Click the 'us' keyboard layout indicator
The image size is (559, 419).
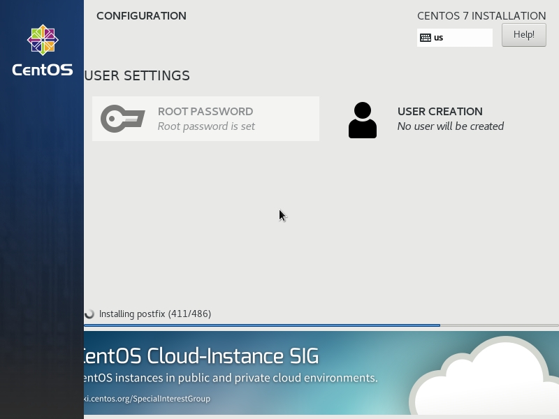click(439, 38)
